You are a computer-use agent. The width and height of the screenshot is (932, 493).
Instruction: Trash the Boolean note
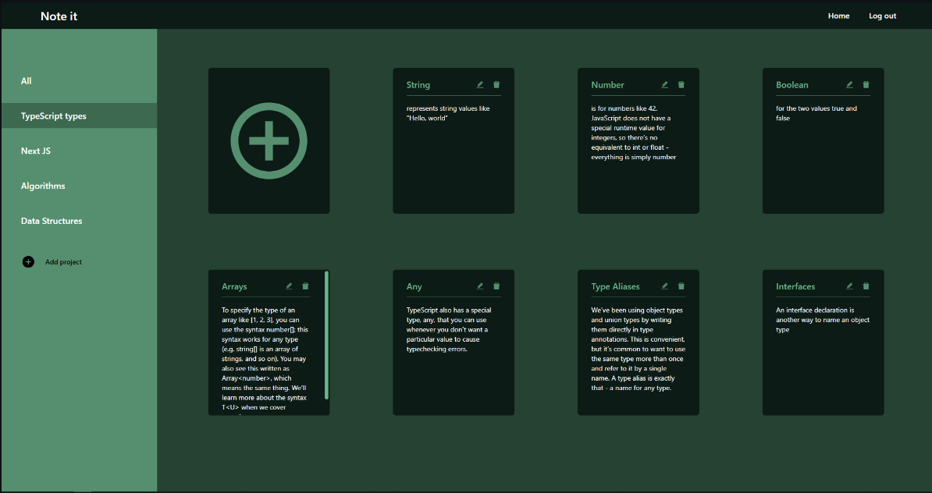(866, 84)
